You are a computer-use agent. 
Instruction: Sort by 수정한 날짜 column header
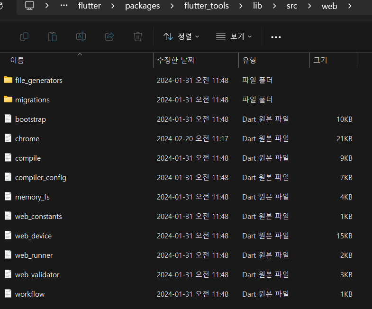tap(176, 60)
